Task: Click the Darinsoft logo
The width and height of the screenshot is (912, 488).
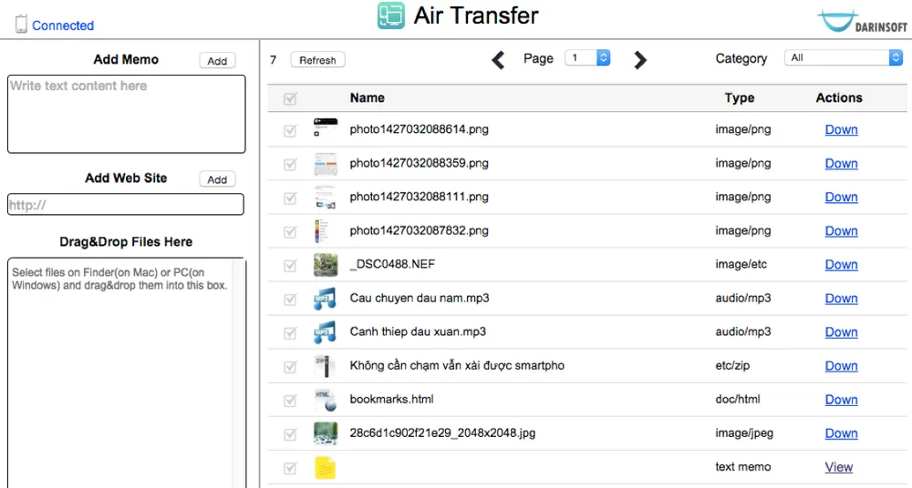Action: coord(863,21)
